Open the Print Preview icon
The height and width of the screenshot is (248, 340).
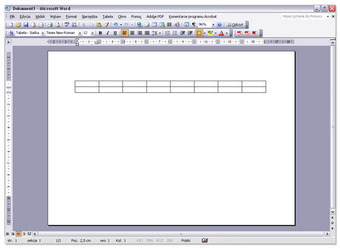pyautogui.click(x=58, y=25)
